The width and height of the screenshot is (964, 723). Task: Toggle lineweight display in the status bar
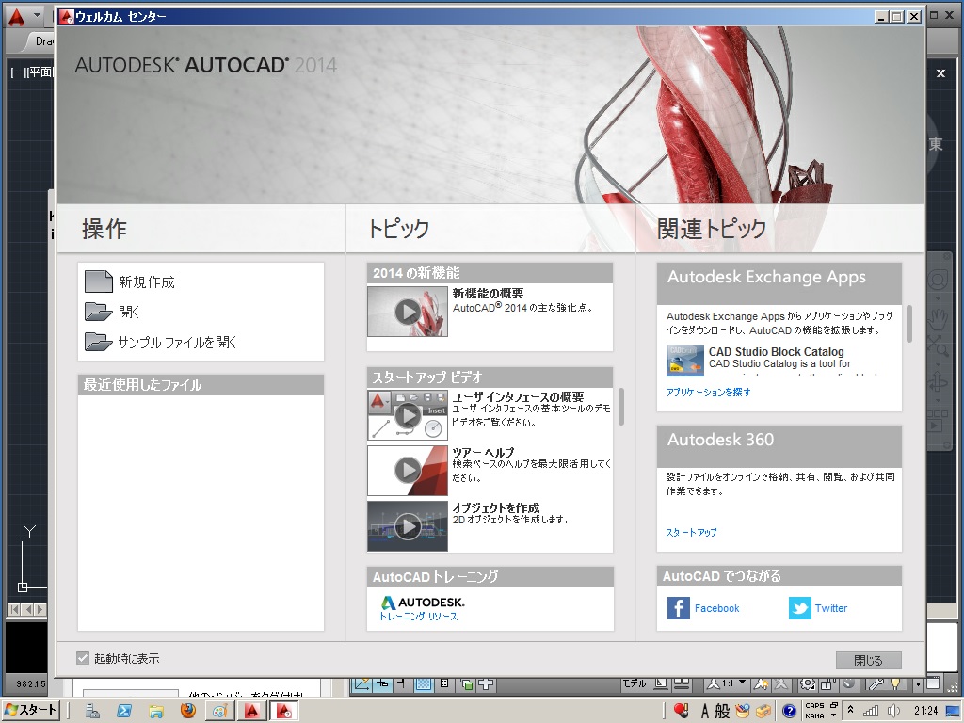[x=403, y=684]
